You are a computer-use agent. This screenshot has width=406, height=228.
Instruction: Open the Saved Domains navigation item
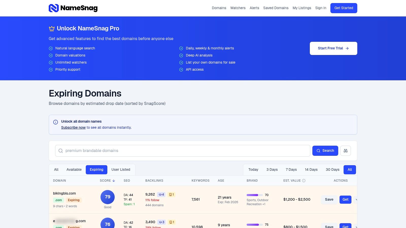point(276,8)
